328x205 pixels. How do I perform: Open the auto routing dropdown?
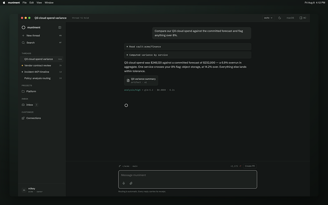(268, 18)
